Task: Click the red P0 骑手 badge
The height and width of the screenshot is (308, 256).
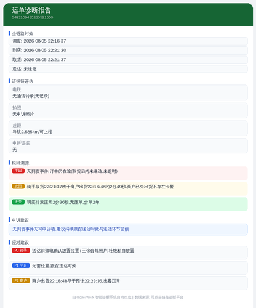Action: coord(21,250)
